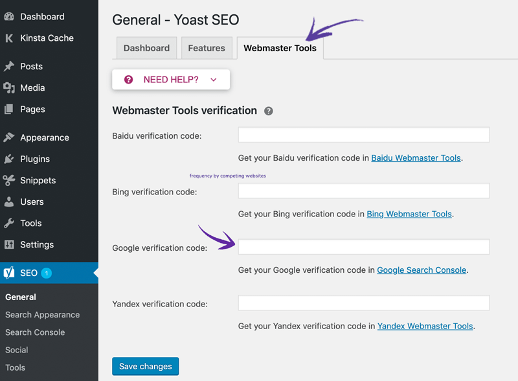The image size is (518, 381).
Task: Click the 'Baidu verification code:' label
Action: click(157, 136)
